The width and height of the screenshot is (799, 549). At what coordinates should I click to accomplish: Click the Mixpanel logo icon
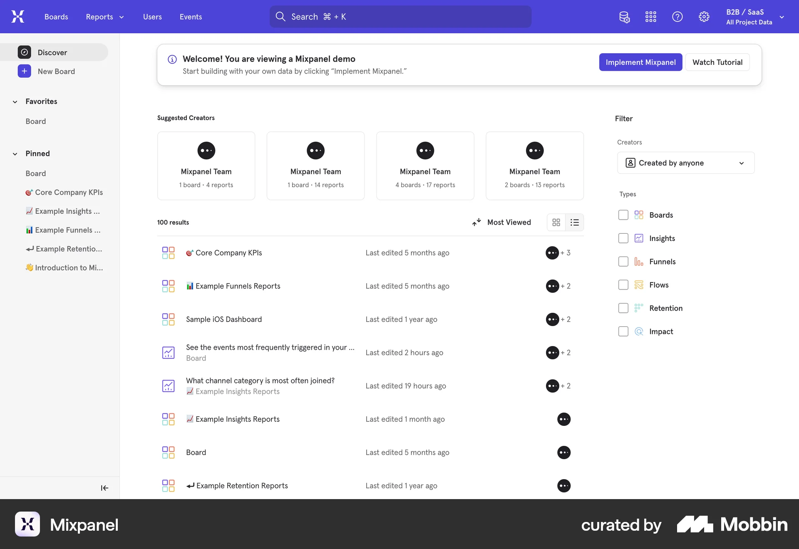17,17
